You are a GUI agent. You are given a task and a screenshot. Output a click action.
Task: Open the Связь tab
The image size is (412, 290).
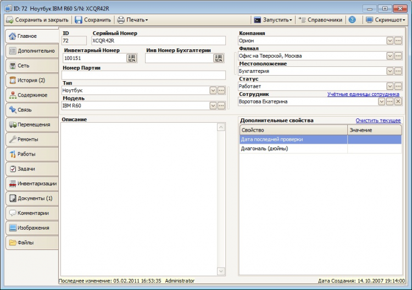pos(32,110)
